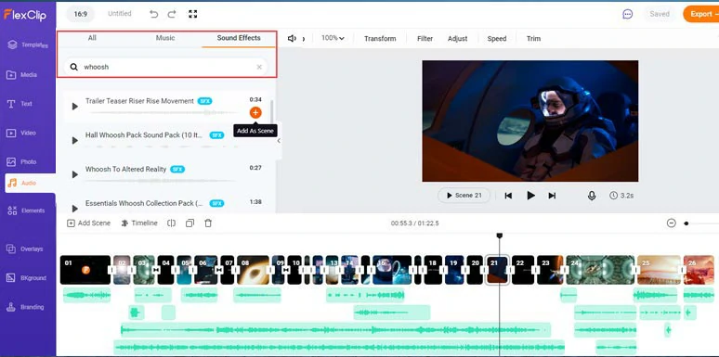719x357 pixels.
Task: Play the video preview
Action: (x=530, y=196)
